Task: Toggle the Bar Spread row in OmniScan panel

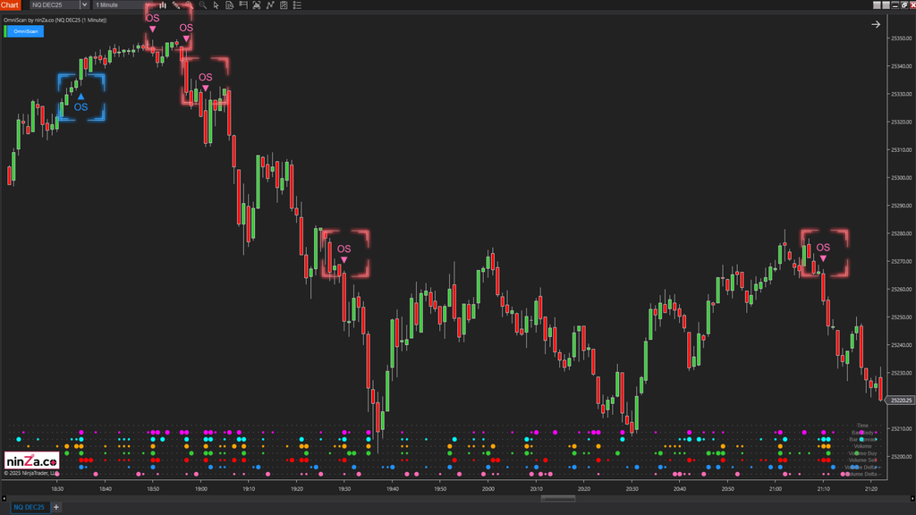Action: point(864,439)
